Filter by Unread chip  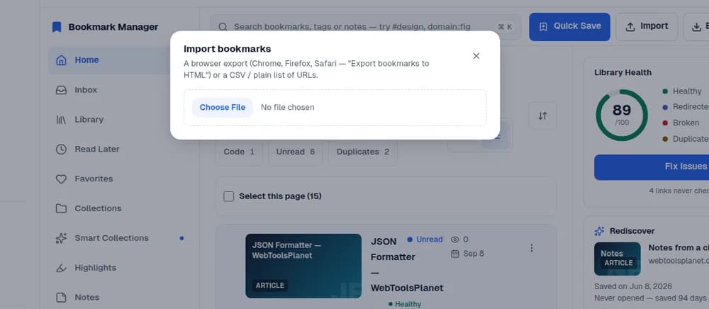296,152
